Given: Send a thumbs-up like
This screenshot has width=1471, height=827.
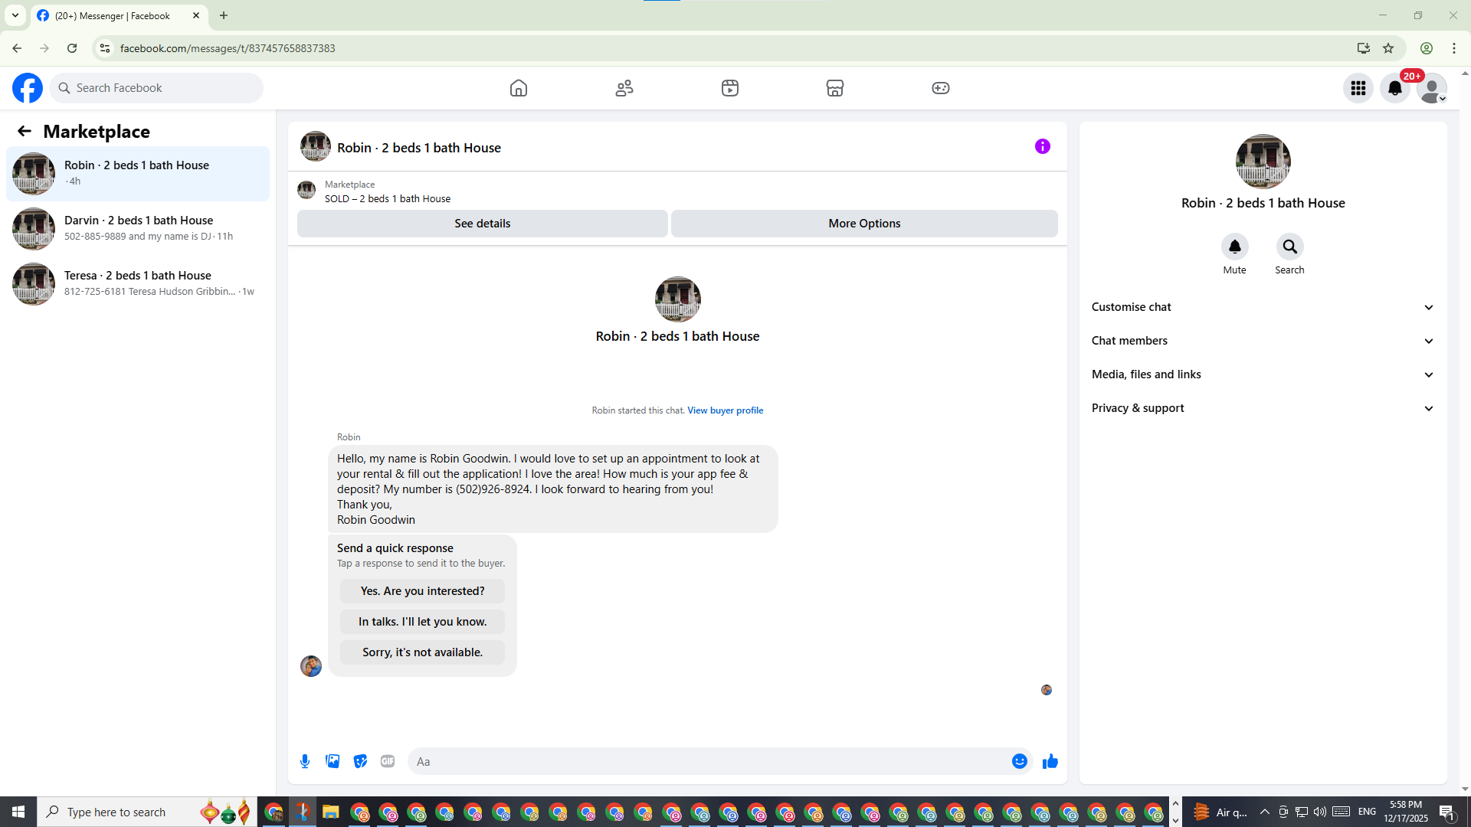Looking at the screenshot, I should click(1050, 761).
